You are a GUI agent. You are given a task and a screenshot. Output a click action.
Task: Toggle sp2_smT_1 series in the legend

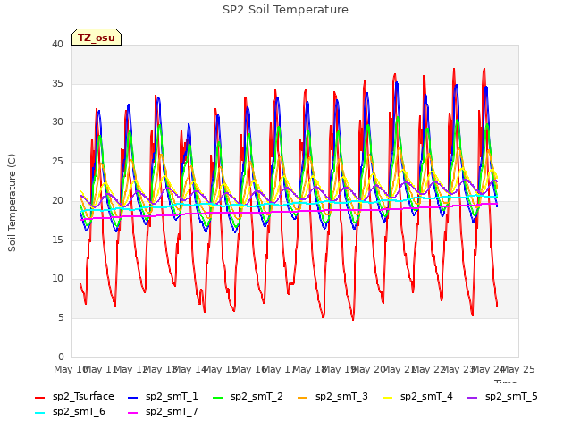click(x=163, y=396)
